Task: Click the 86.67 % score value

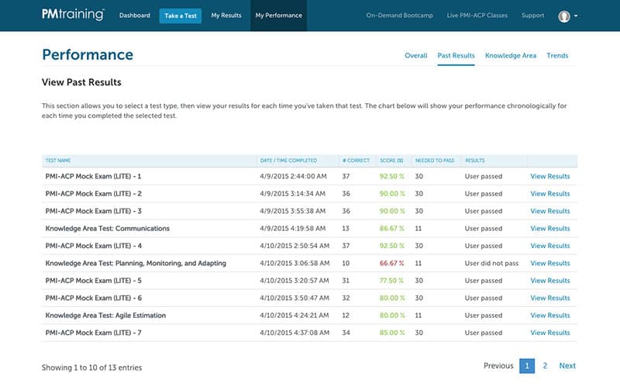Action: pyautogui.click(x=391, y=229)
